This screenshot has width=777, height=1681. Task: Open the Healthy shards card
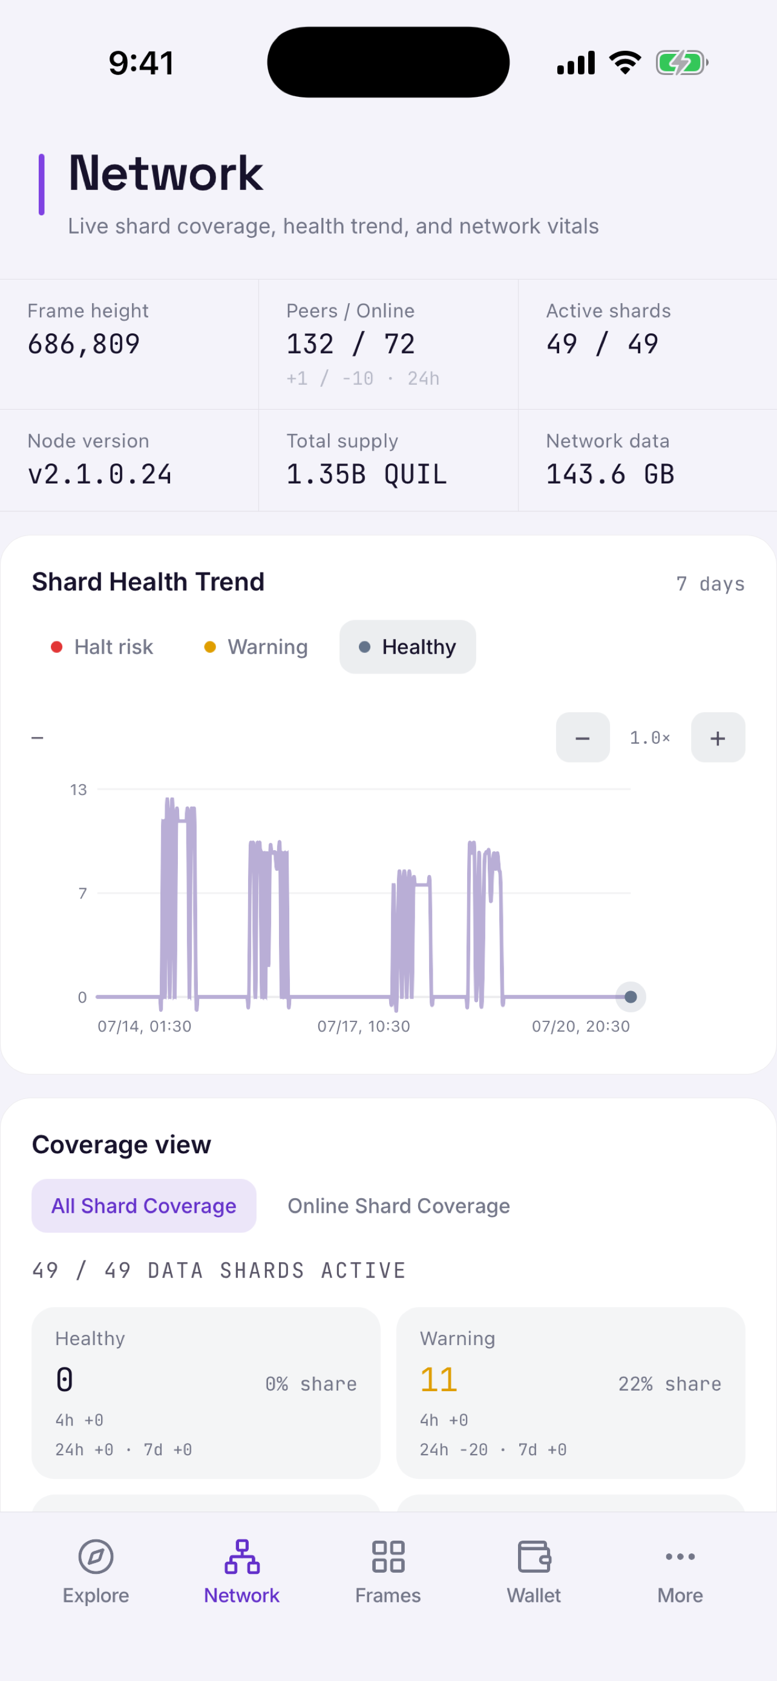(206, 1392)
